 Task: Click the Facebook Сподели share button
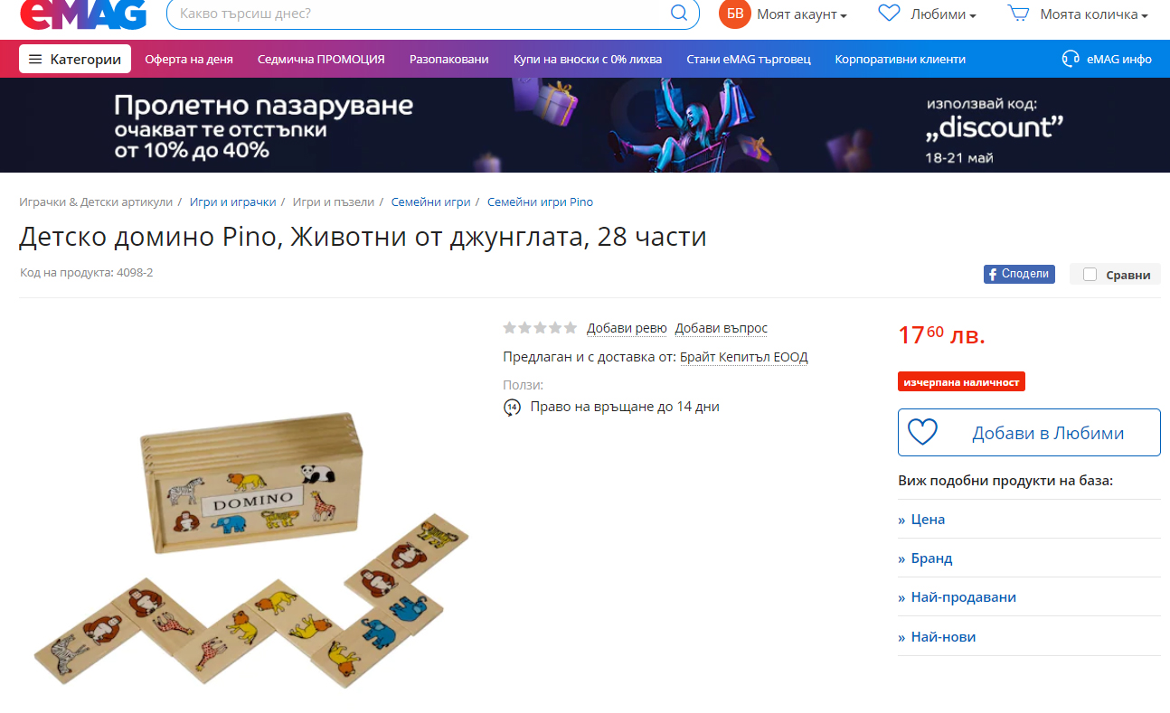(1019, 274)
